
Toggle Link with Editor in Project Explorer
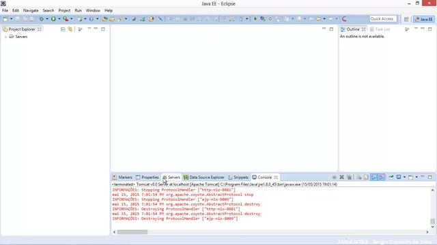click(x=70, y=29)
